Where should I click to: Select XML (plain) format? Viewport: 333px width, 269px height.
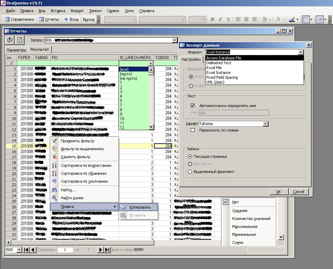tap(255, 82)
